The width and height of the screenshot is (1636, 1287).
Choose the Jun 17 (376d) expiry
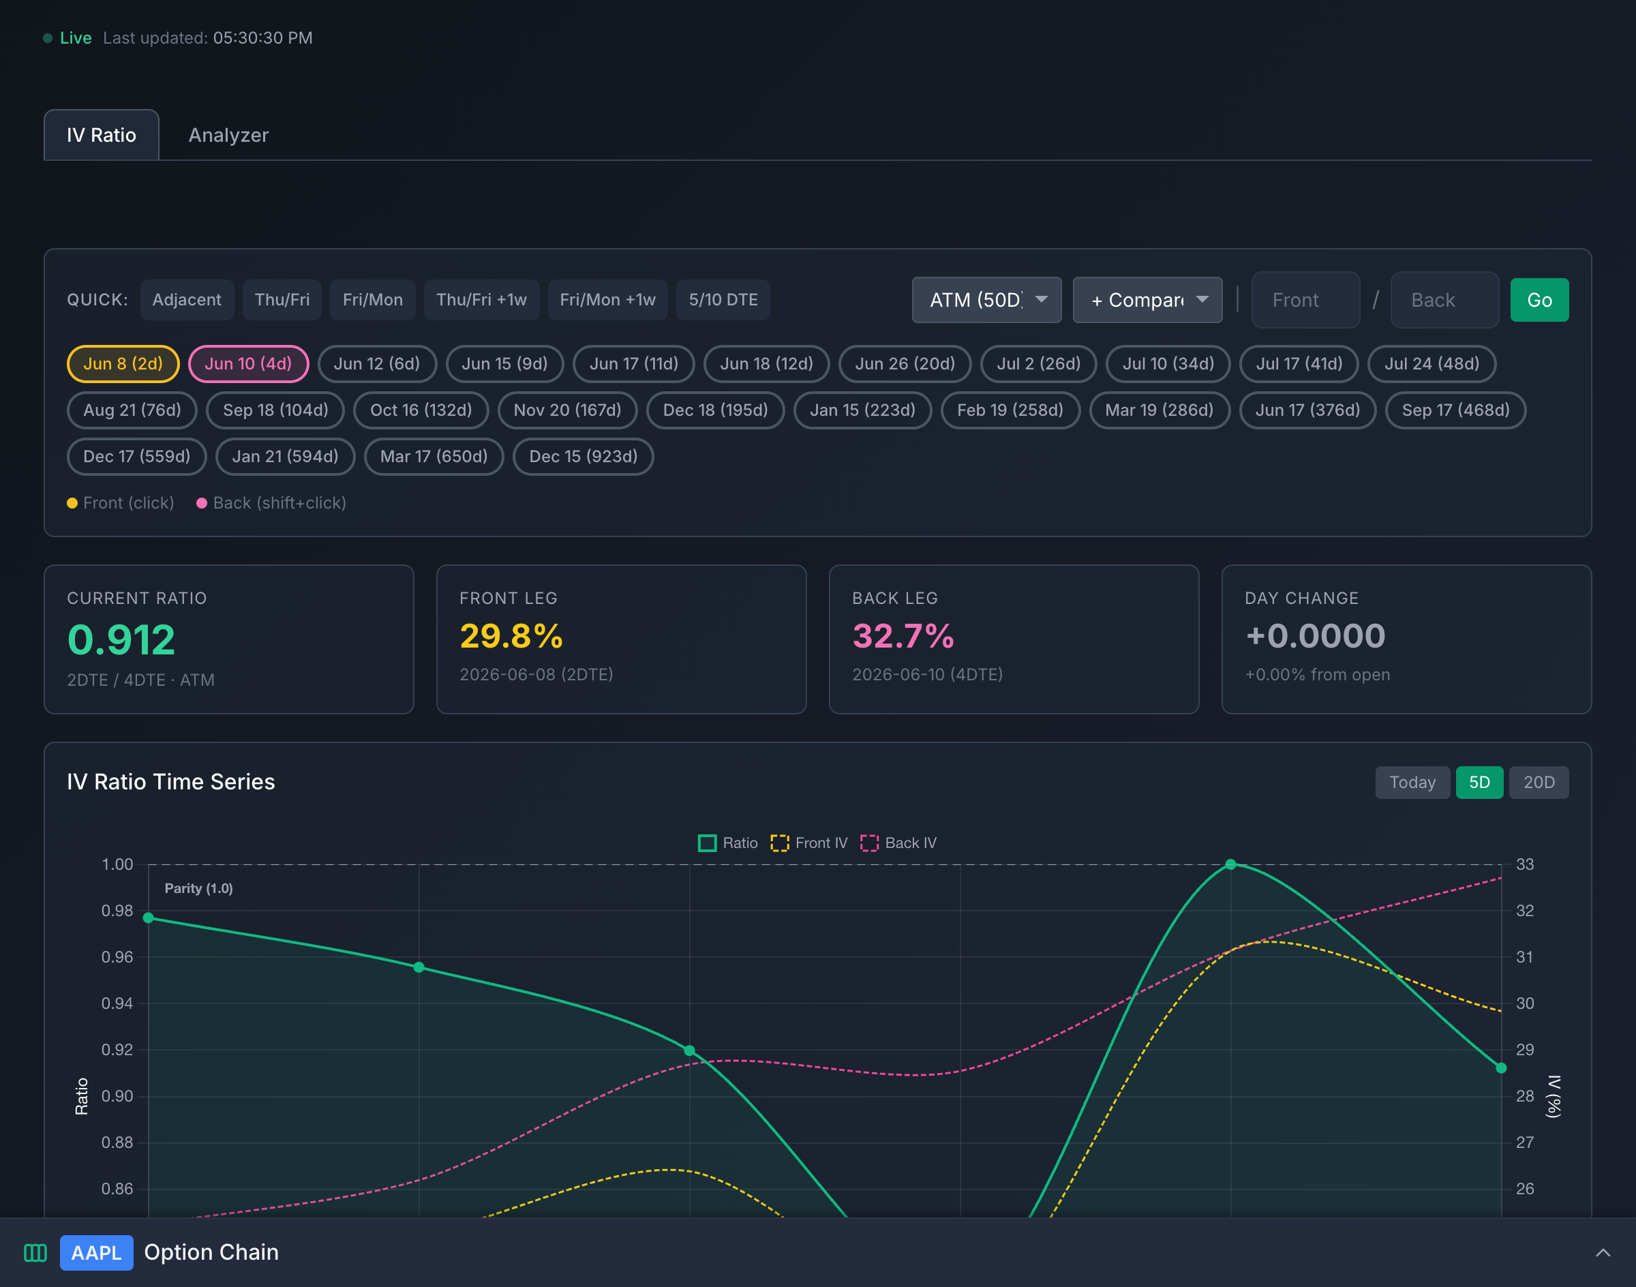tap(1307, 410)
